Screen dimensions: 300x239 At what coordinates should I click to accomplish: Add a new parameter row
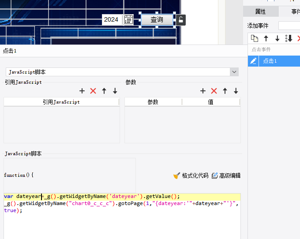click(x=203, y=91)
